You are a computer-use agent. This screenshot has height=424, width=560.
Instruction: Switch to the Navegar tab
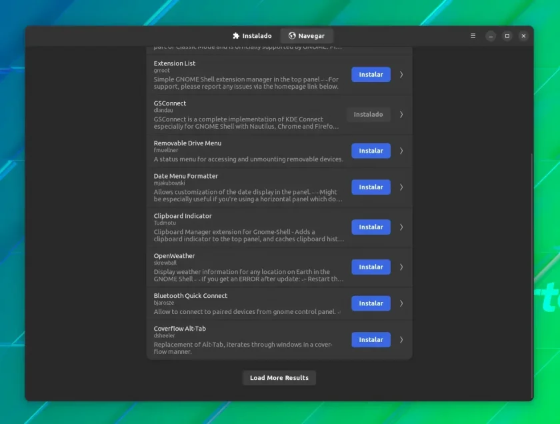(307, 36)
